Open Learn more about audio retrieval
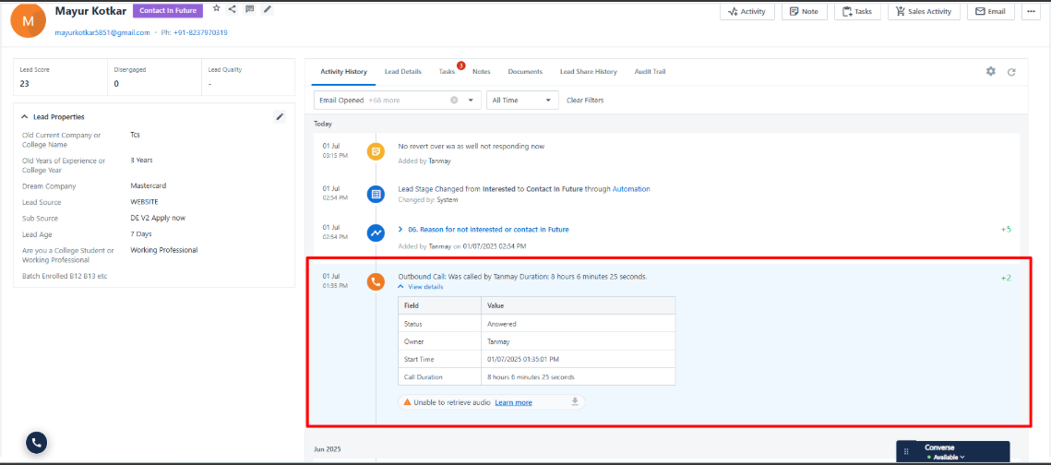Image resolution: width=1051 pixels, height=465 pixels. (x=513, y=402)
